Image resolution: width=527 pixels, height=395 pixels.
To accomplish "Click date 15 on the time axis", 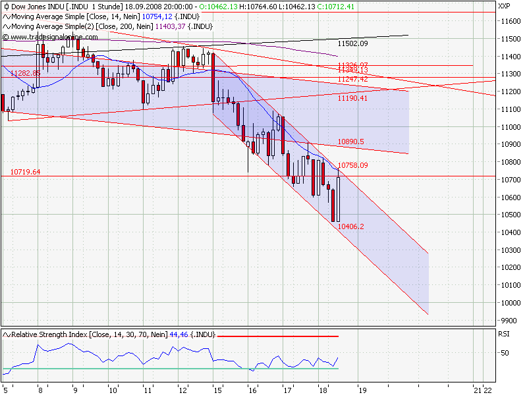I will [x=217, y=390].
